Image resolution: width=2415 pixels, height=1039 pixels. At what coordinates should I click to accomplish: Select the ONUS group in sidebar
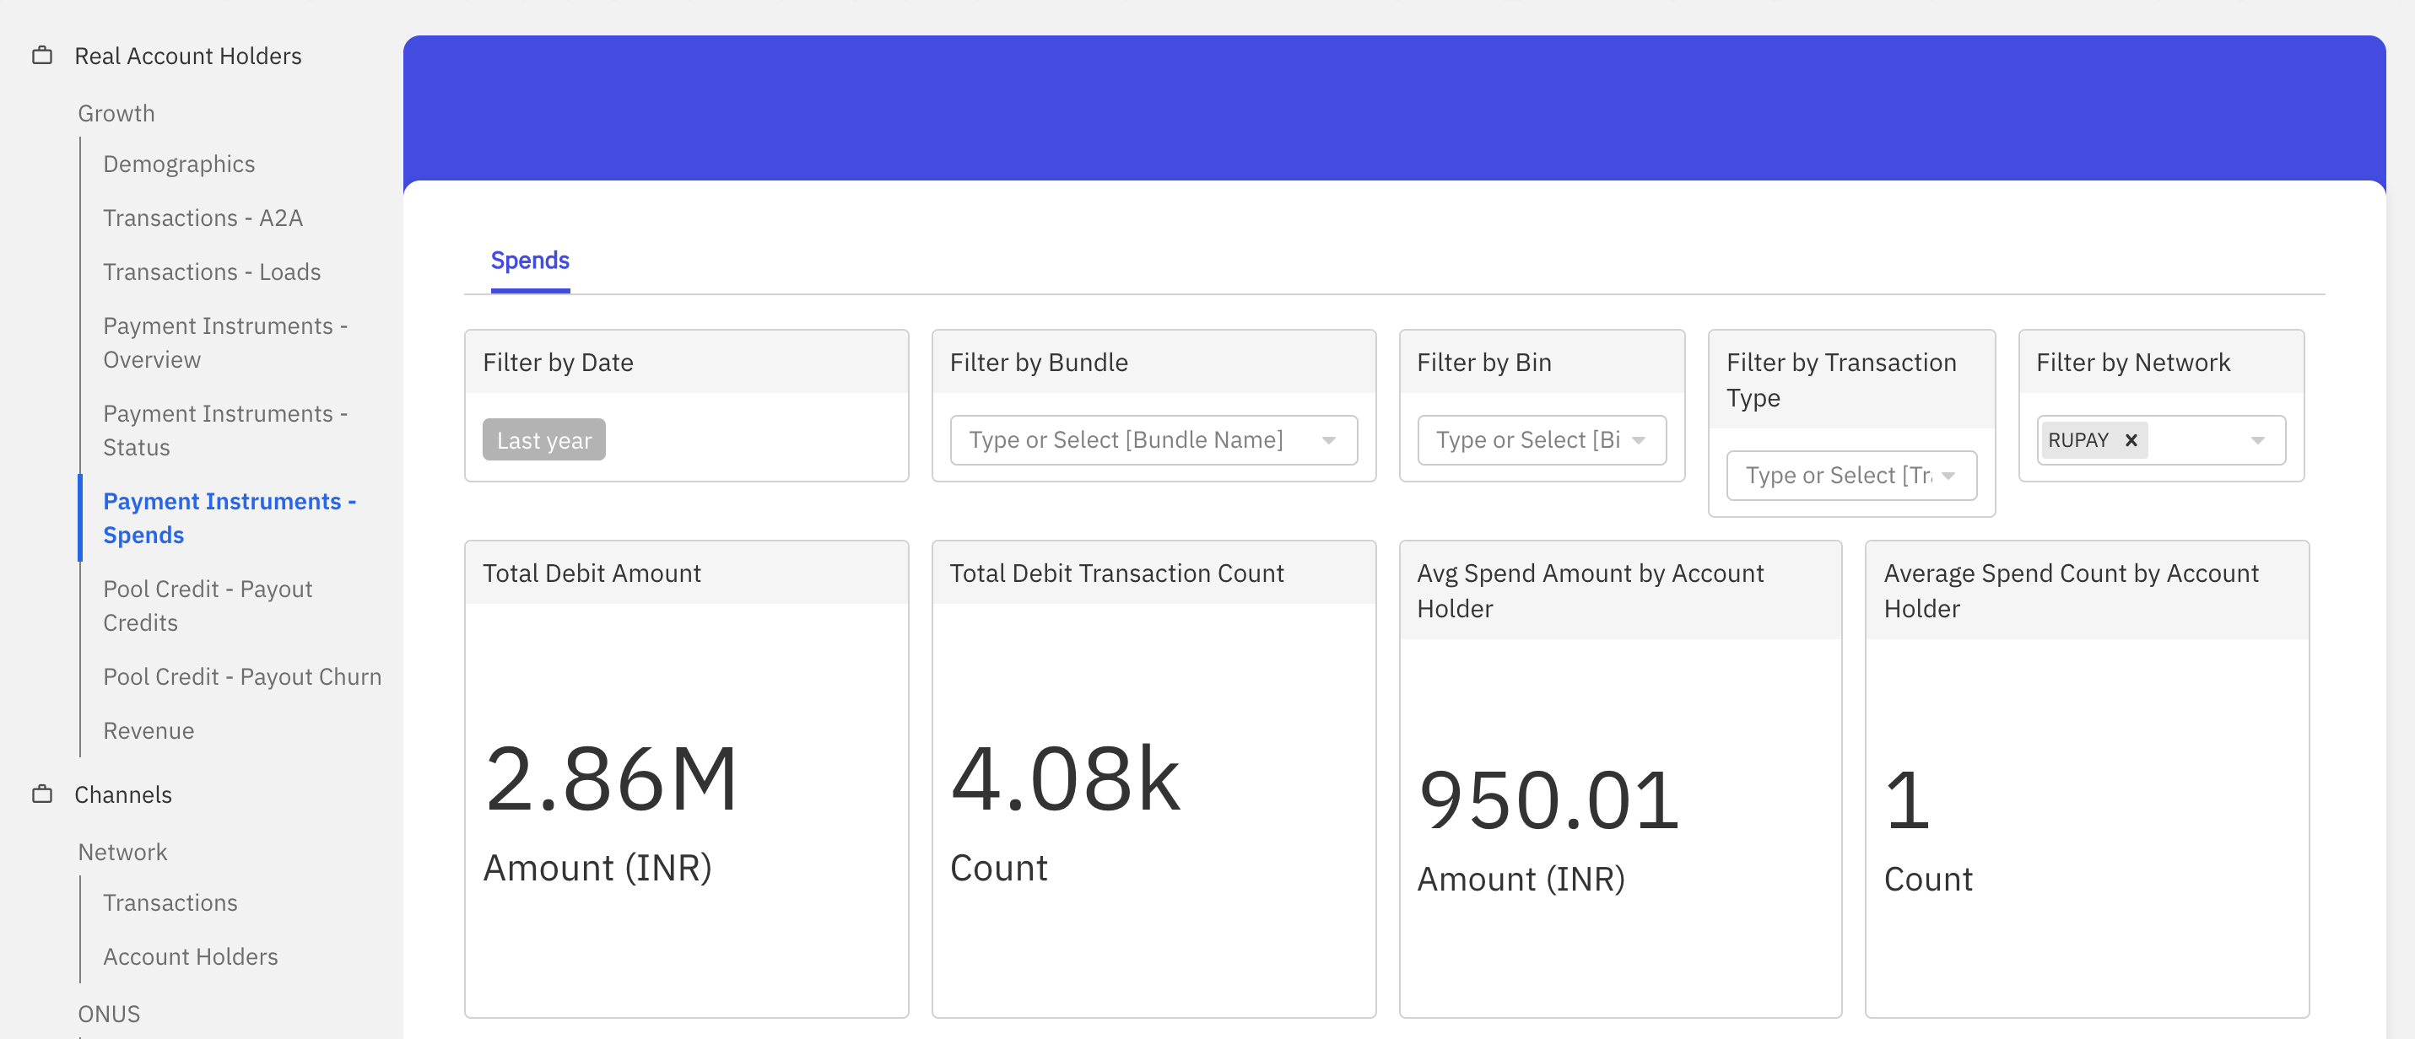[x=109, y=1015]
